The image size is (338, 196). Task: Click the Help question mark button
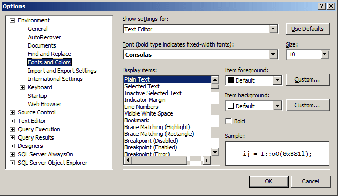coord(322,6)
